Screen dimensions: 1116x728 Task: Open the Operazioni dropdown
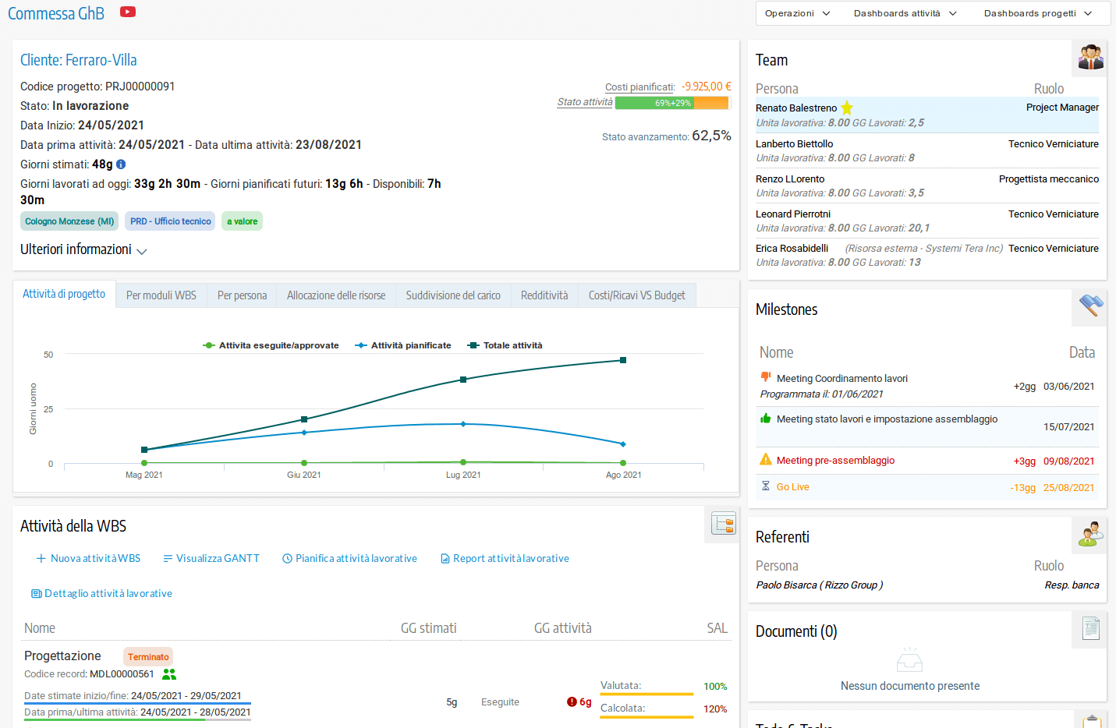[797, 13]
